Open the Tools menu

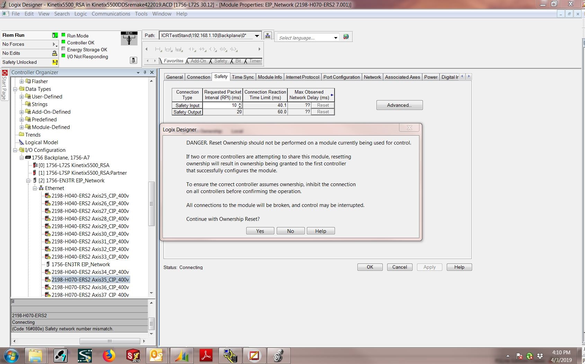[x=141, y=14]
